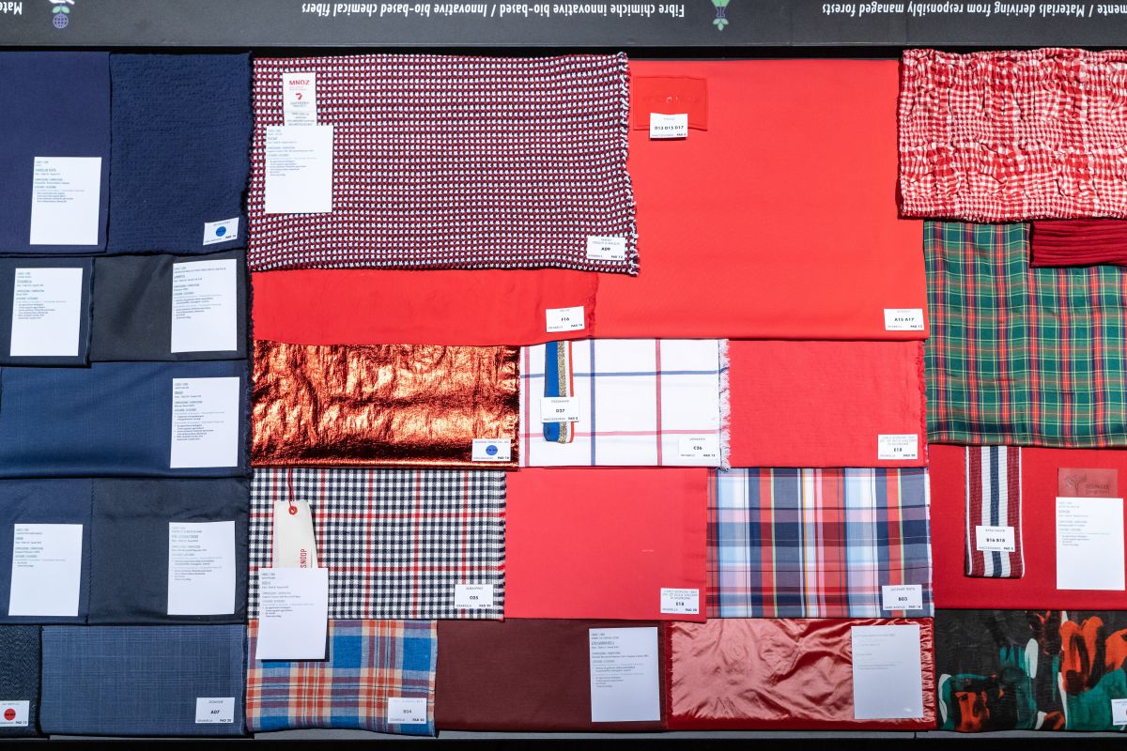Click blue dot sticker on navy textured fabric
The width and height of the screenshot is (1127, 751).
pyautogui.click(x=220, y=231)
